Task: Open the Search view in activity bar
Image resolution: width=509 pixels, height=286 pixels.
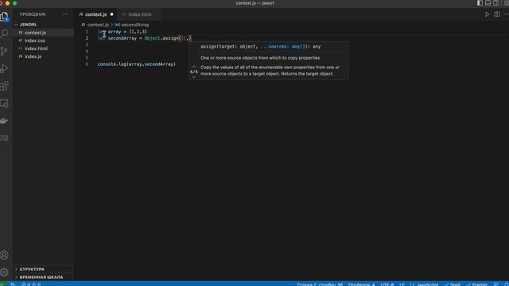Action: (4, 33)
